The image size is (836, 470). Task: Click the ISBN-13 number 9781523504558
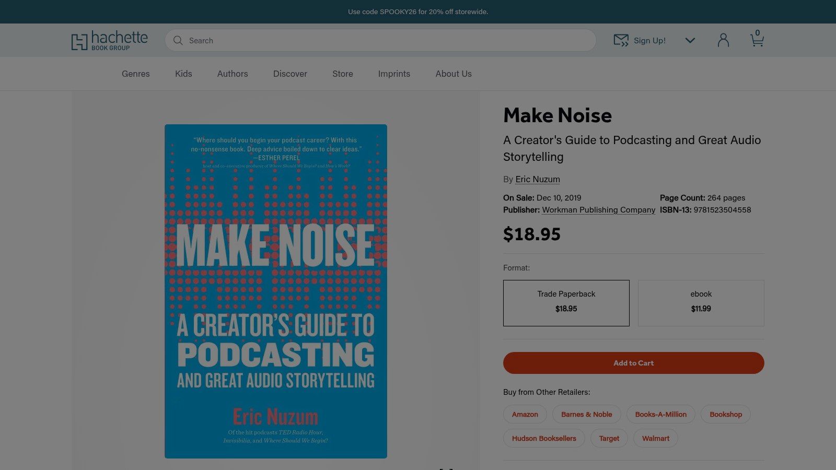click(x=722, y=210)
